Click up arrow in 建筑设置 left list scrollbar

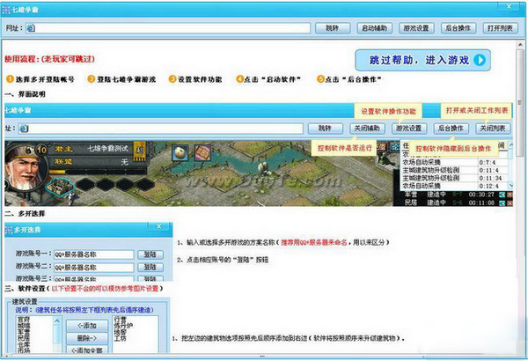[x=57, y=320]
